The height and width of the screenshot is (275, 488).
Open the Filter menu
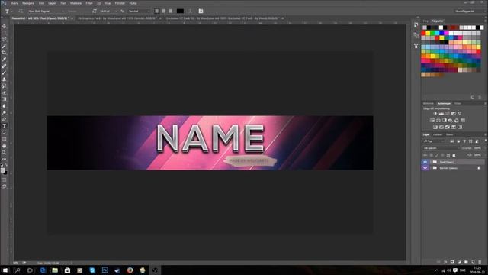89,3
